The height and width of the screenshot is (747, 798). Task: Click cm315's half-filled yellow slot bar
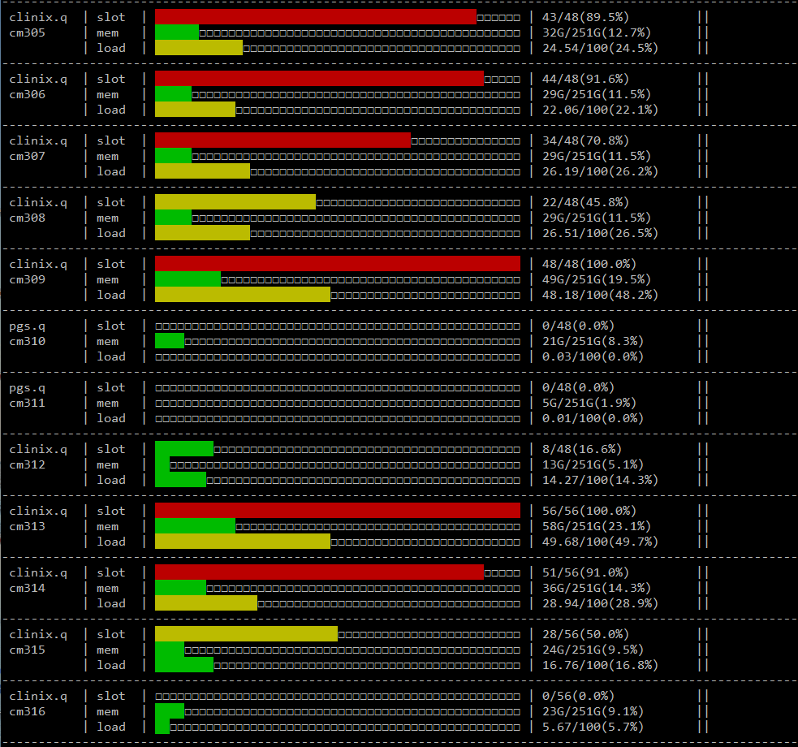(244, 634)
